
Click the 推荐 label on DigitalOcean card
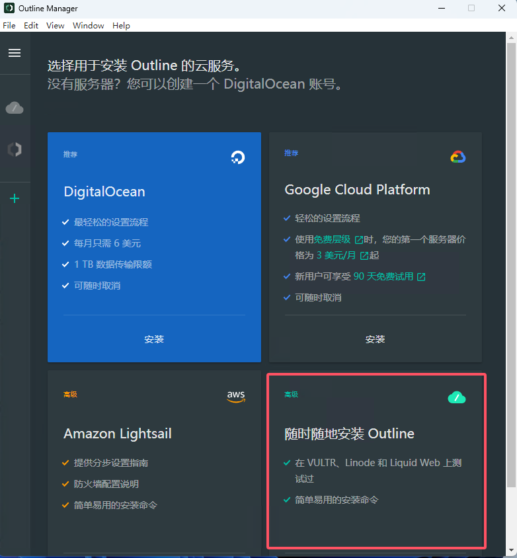click(71, 154)
